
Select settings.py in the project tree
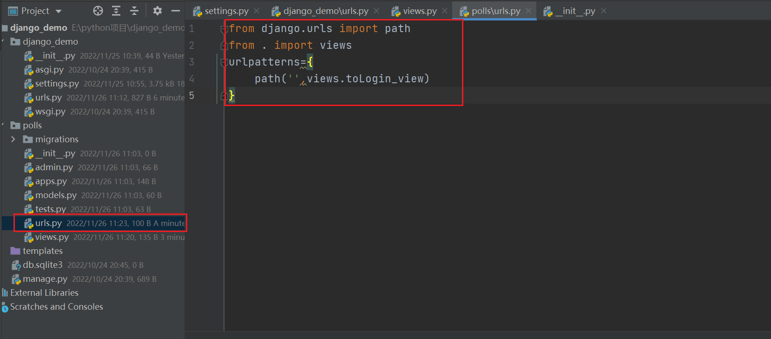click(x=57, y=84)
